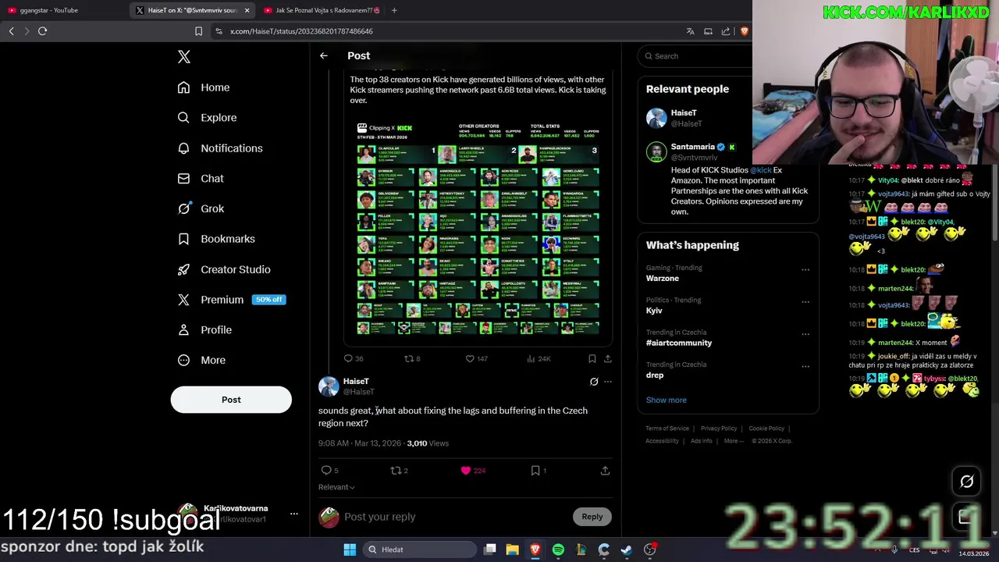Open the X logo home link
The image size is (999, 562).
pos(184,57)
